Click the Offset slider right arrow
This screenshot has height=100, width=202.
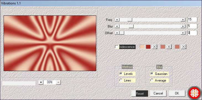pyautogui.click(x=183, y=33)
